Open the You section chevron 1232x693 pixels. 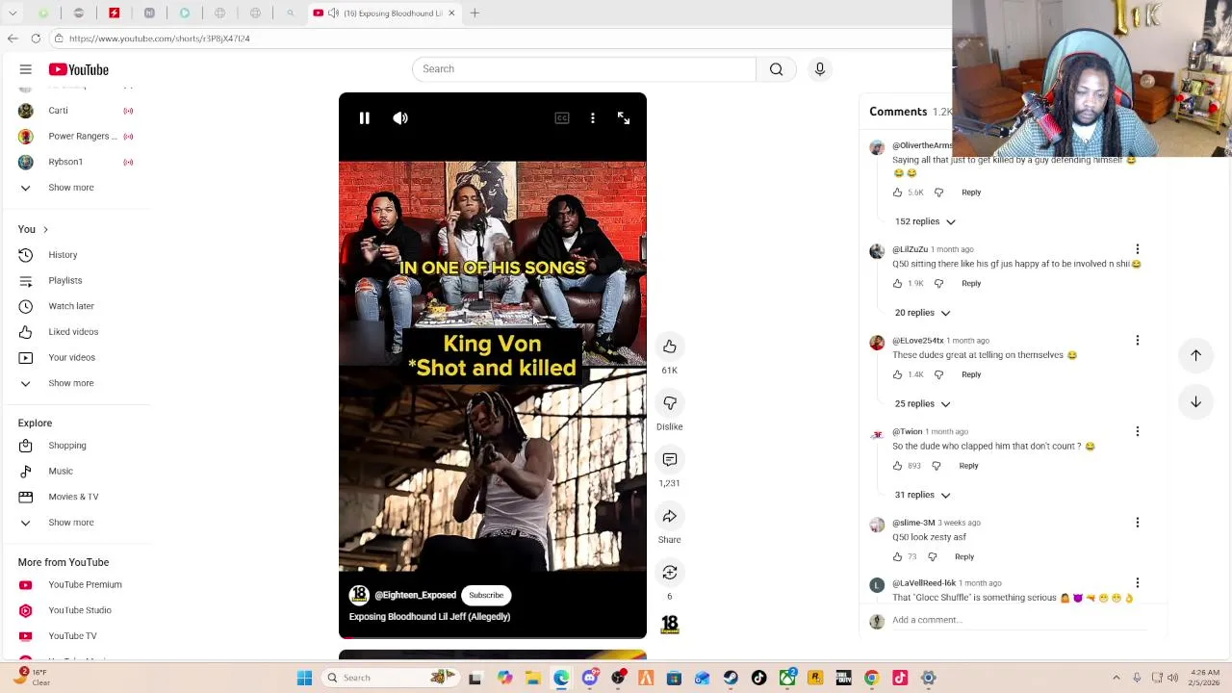(x=45, y=229)
